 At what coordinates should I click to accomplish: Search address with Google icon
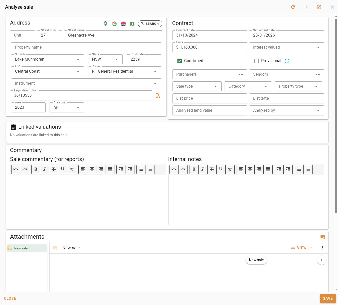coord(114,24)
